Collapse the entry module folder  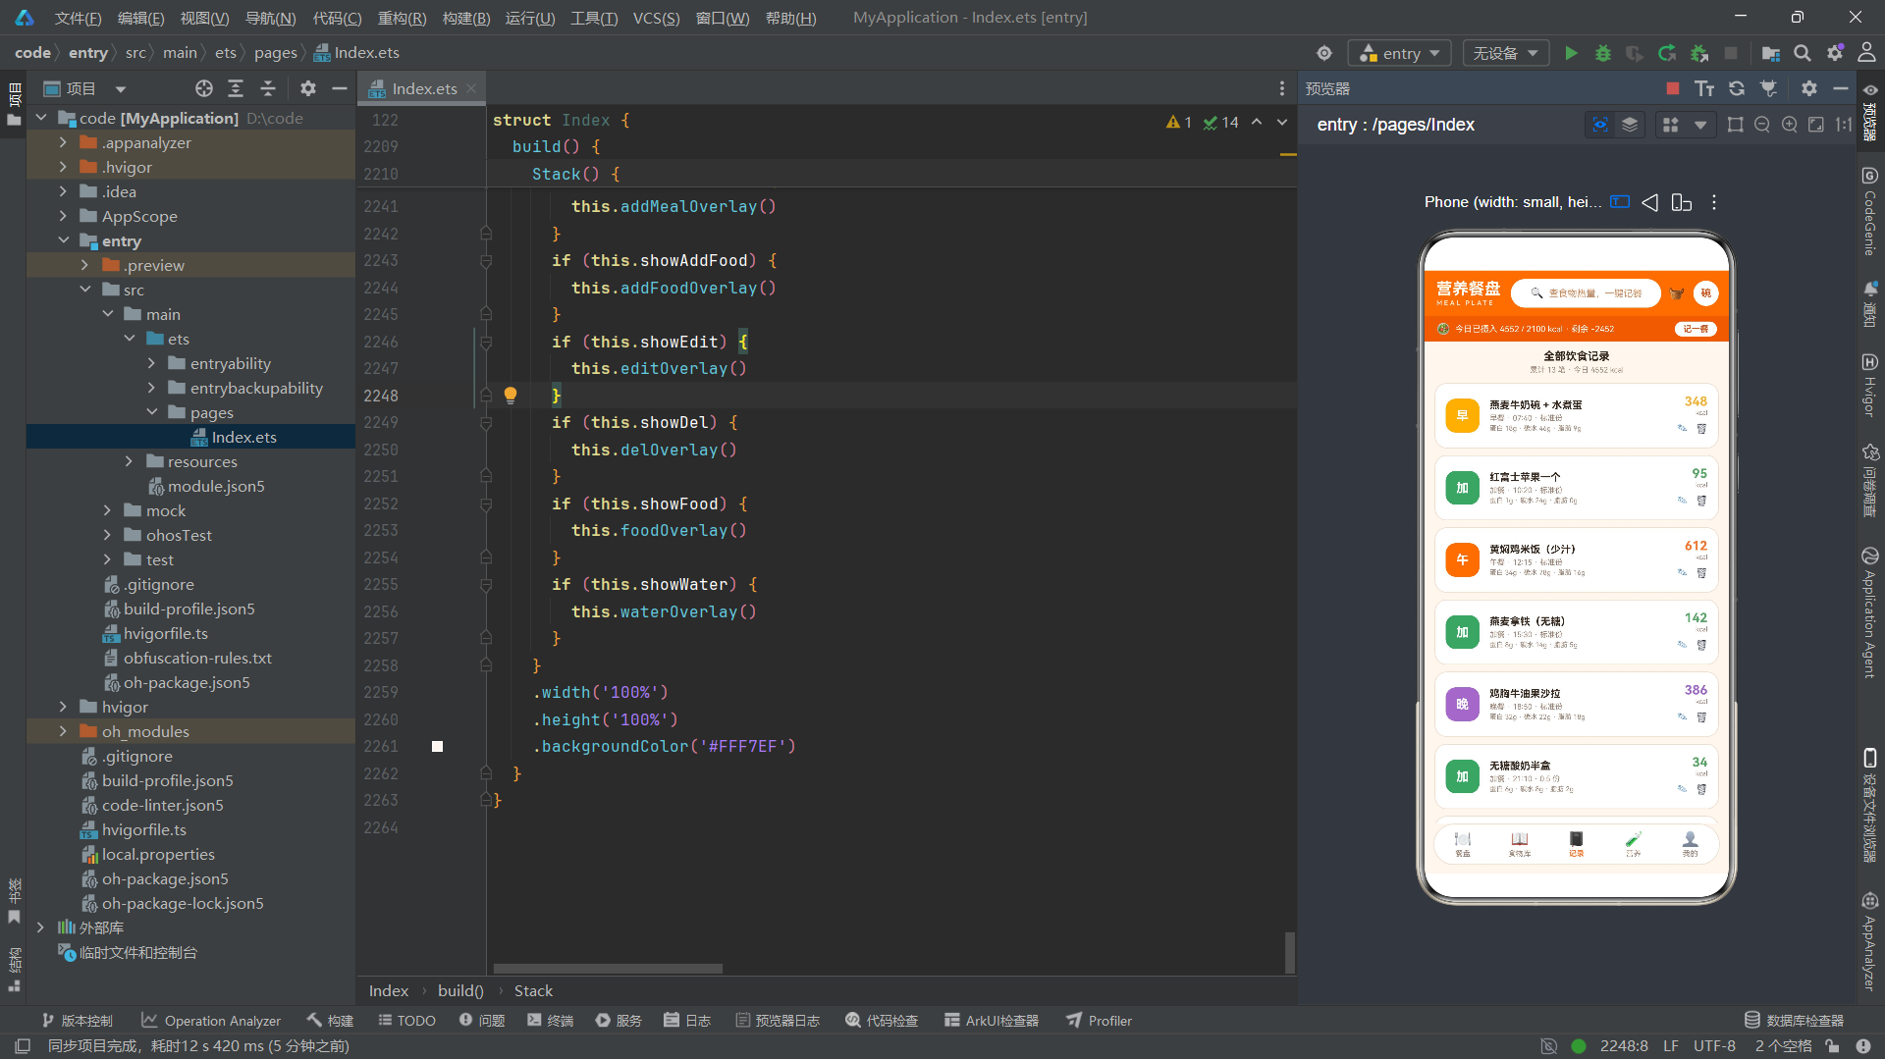click(x=64, y=240)
